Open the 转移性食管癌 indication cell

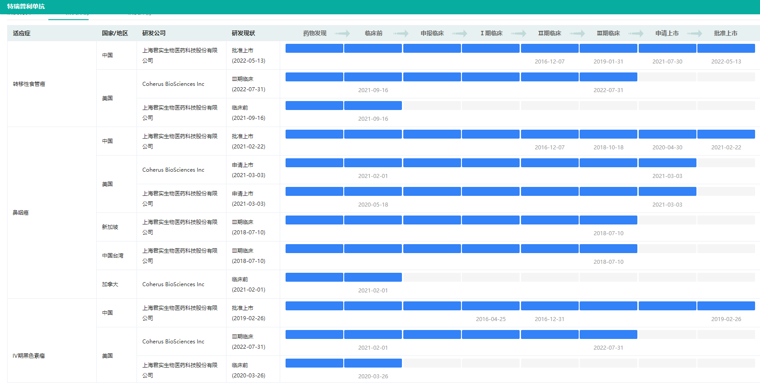(29, 84)
